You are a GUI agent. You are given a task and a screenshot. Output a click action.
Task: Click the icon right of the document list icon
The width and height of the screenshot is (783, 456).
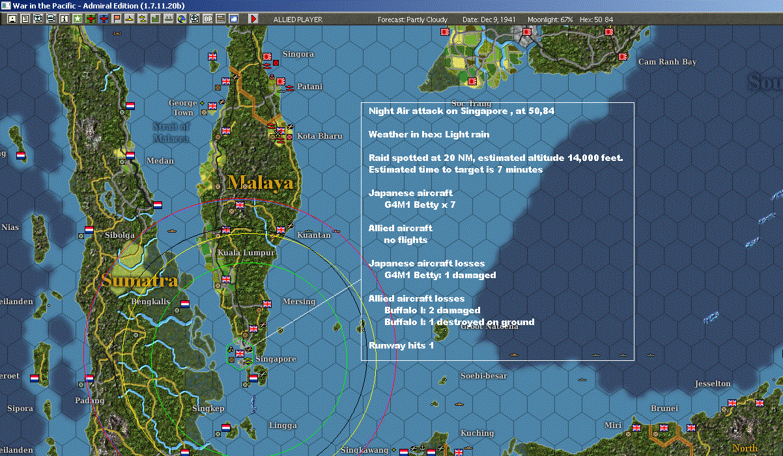38,19
